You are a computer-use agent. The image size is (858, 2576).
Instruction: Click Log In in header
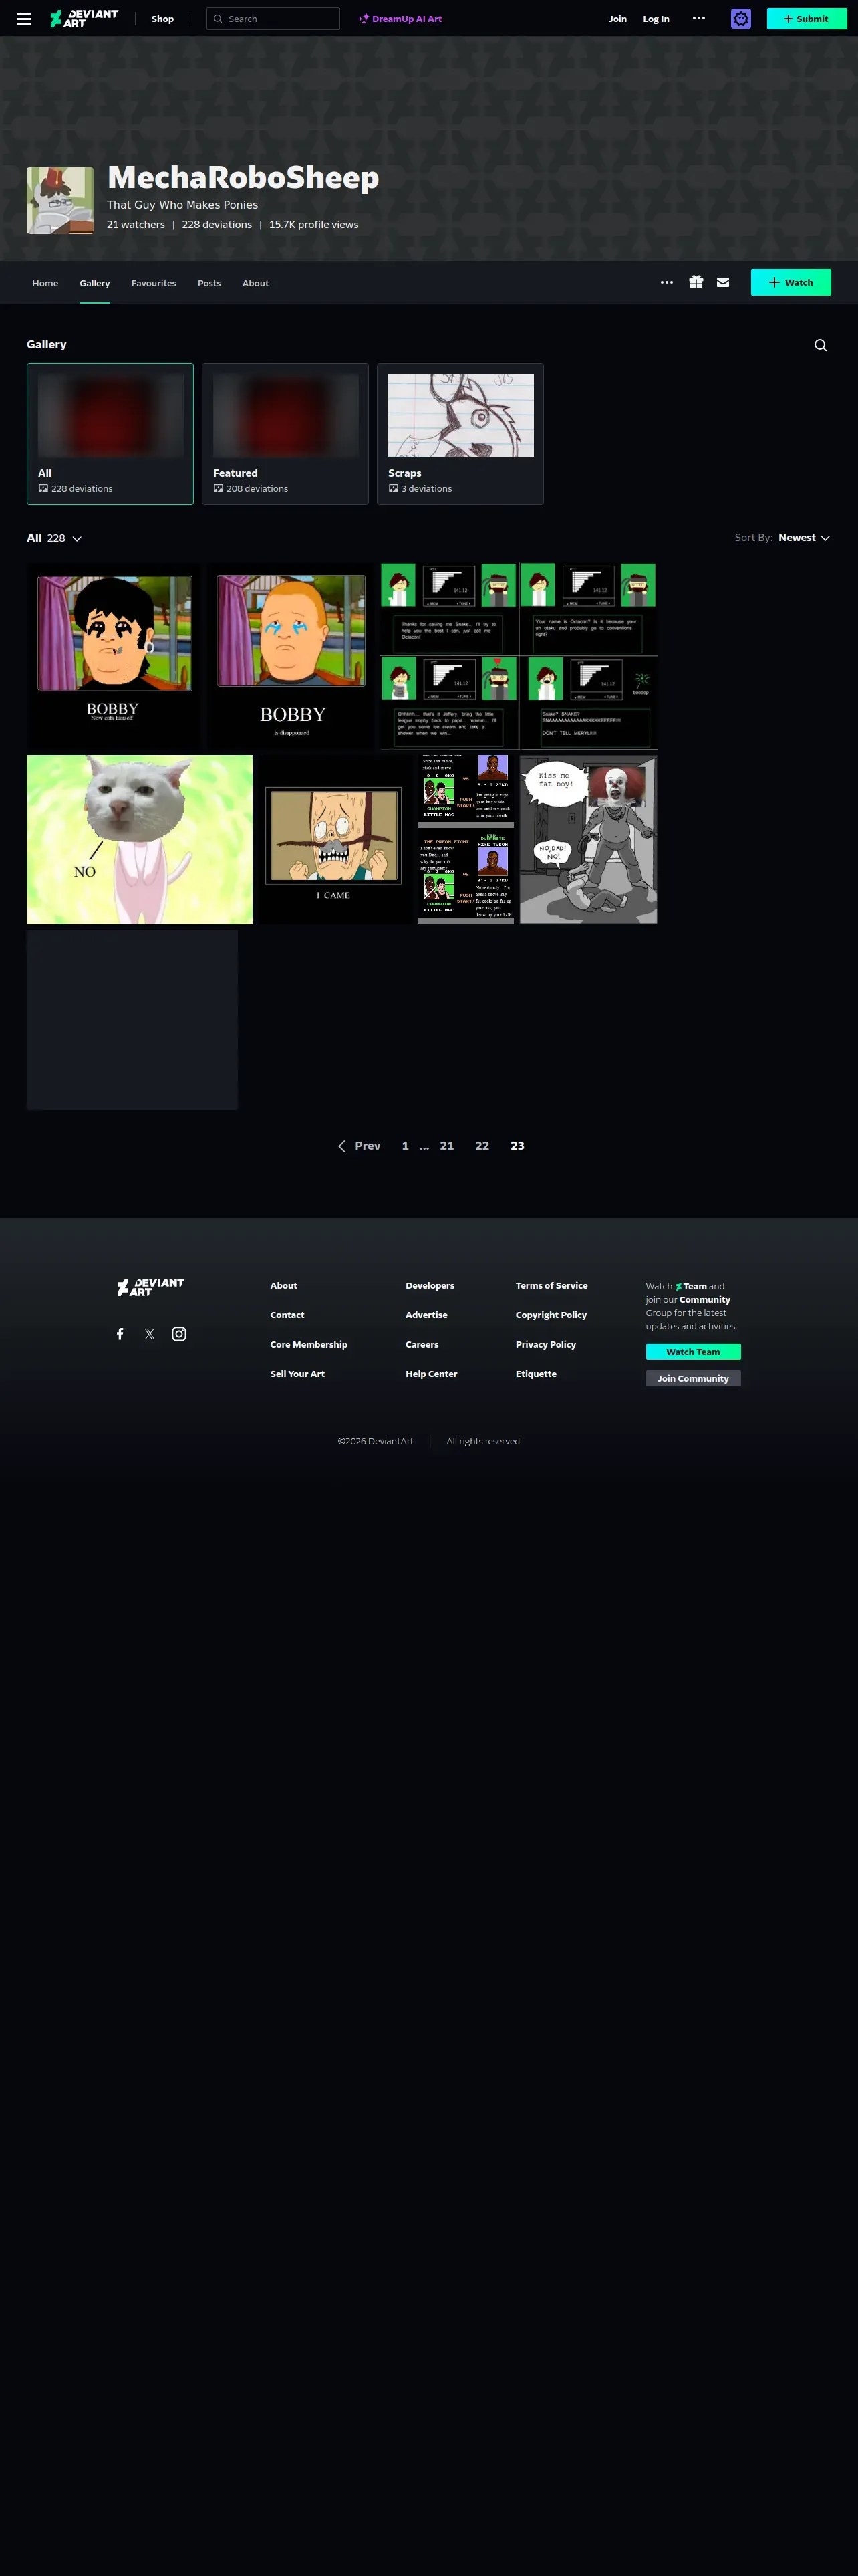pos(656,19)
